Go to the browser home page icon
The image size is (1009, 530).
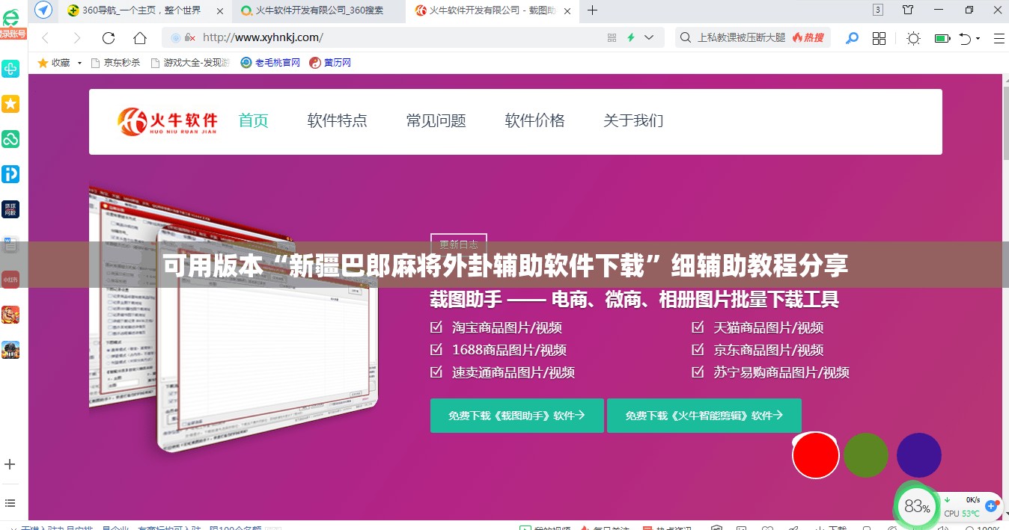point(140,38)
